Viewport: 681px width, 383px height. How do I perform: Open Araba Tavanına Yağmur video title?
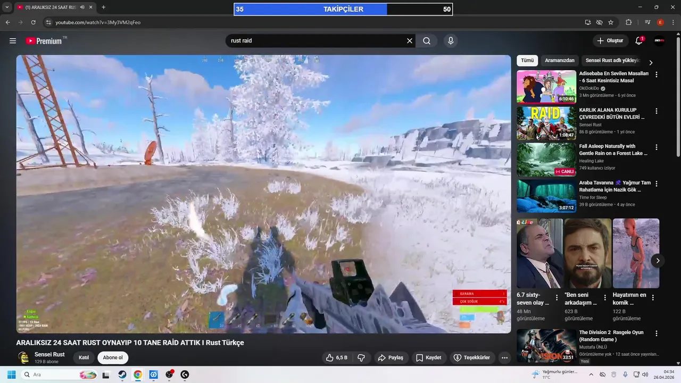614,186
